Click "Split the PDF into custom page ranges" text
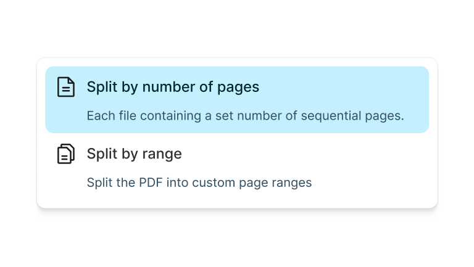Viewport: 474px width, 267px height. (x=199, y=183)
